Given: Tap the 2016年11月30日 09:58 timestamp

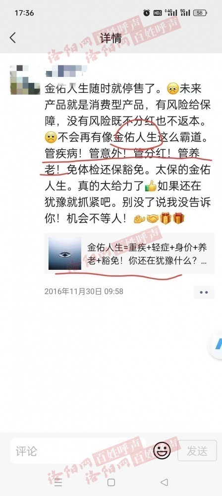Looking at the screenshot, I should 84,291.
